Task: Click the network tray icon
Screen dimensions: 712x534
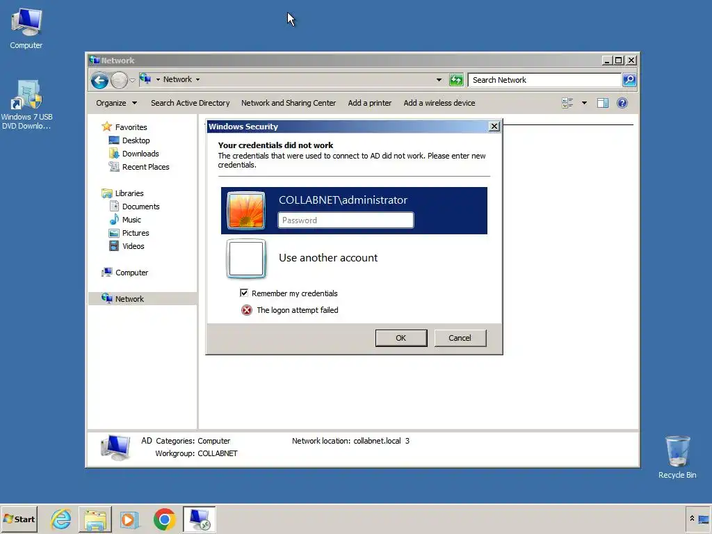Action: (704, 519)
